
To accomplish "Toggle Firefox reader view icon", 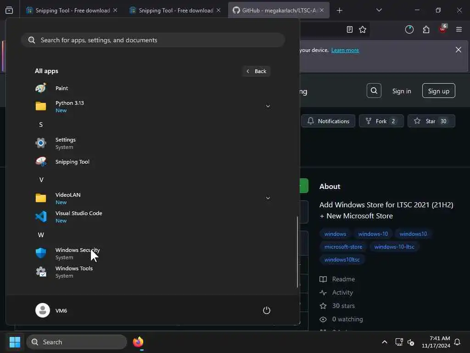I will [x=349, y=29].
